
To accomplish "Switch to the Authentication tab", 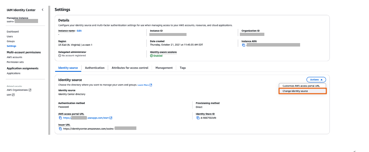I will tap(95, 68).
